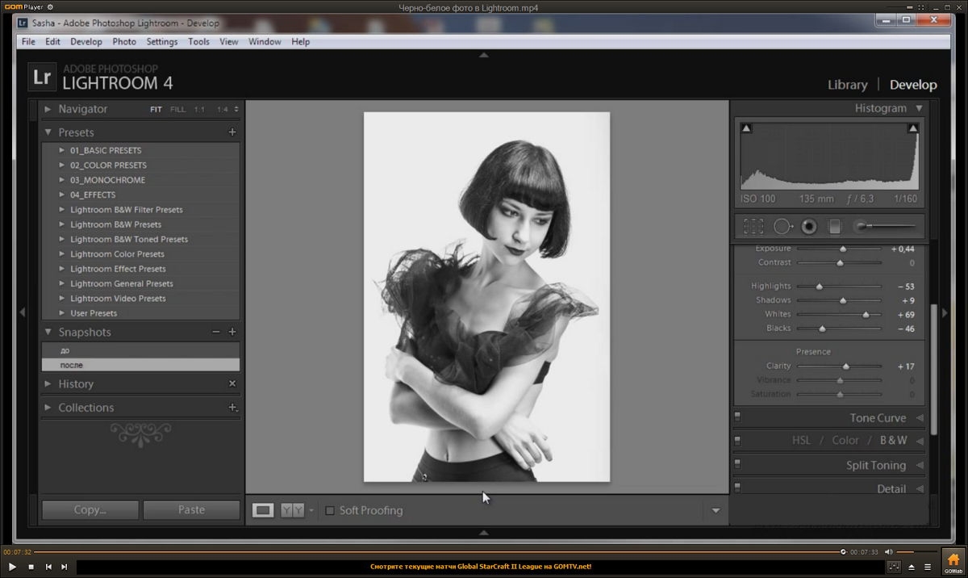
Task: Expand the Tone Curve panel arrow
Action: click(920, 418)
